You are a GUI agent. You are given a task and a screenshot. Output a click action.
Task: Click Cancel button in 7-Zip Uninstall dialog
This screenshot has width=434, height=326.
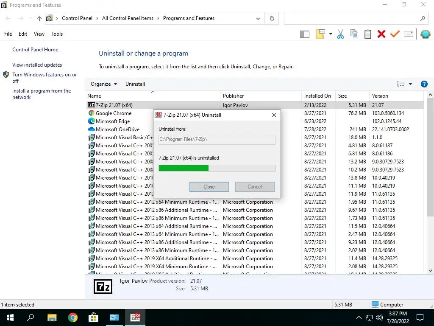tap(255, 187)
